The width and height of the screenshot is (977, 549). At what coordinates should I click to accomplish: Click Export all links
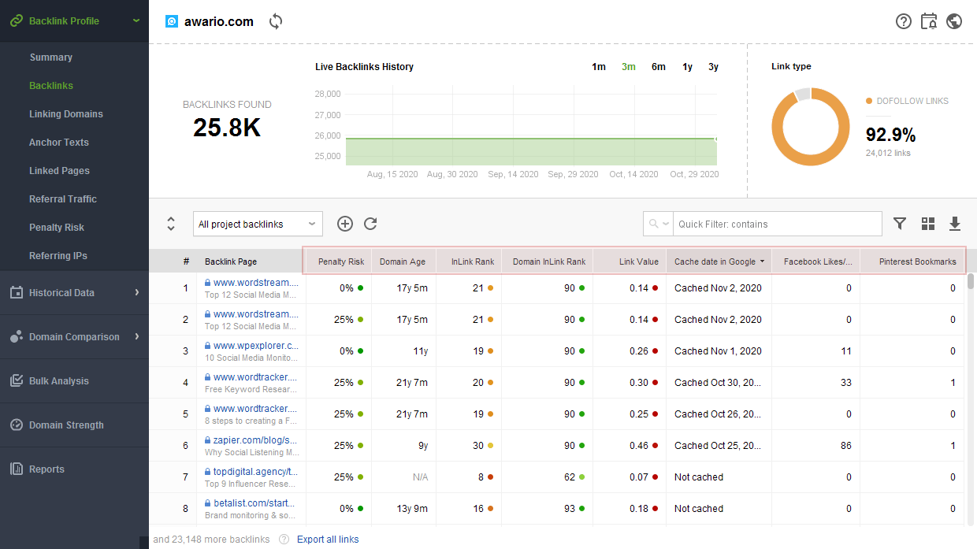328,540
